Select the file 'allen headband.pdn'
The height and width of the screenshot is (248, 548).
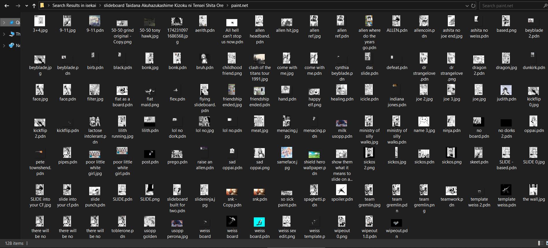pos(260,30)
